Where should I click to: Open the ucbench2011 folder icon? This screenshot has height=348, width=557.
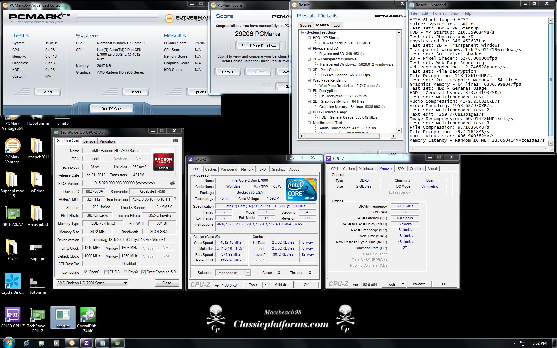pos(37,148)
